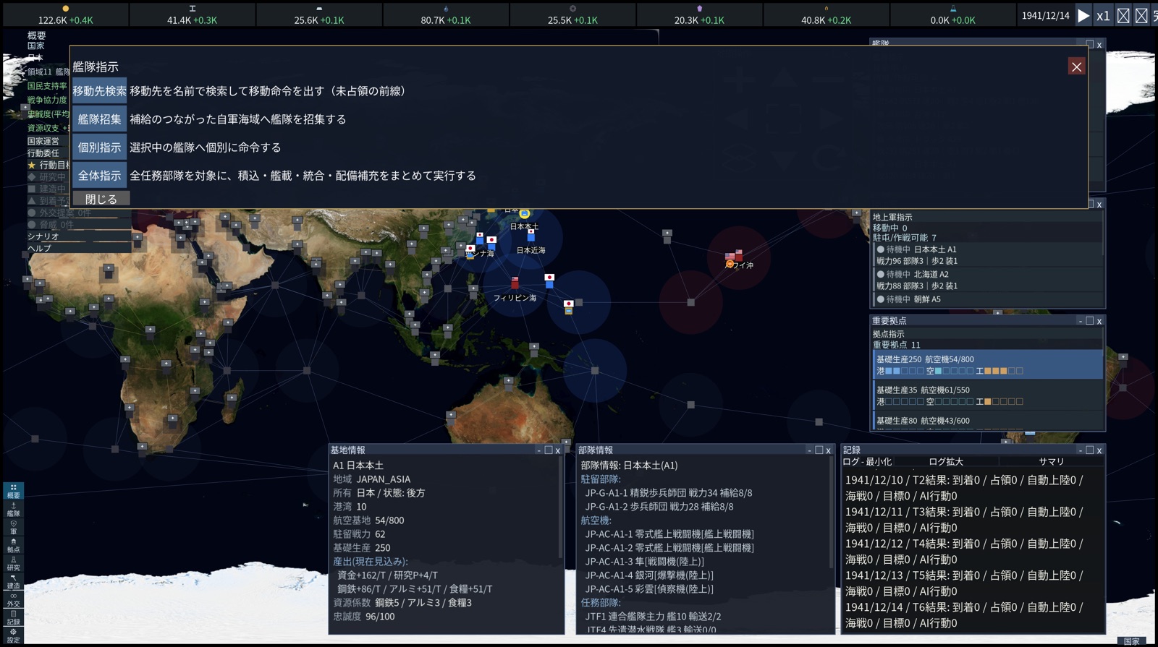Screen dimensions: 1158x647
Task: Click JP-G-A1-2 歩兵師団 unit entry
Action: pyautogui.click(x=659, y=507)
